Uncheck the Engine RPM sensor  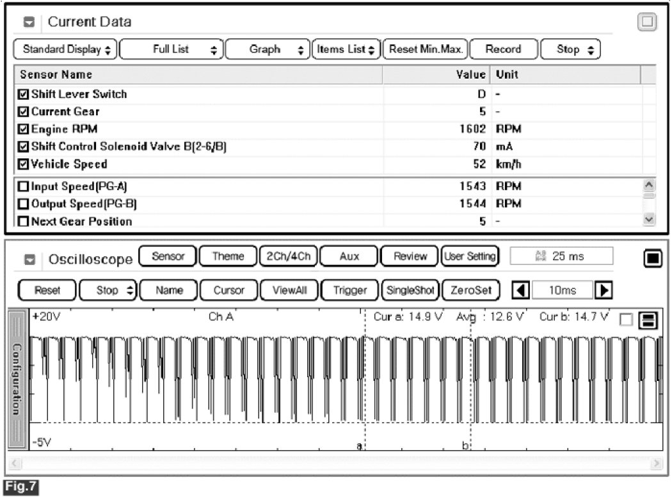24,129
